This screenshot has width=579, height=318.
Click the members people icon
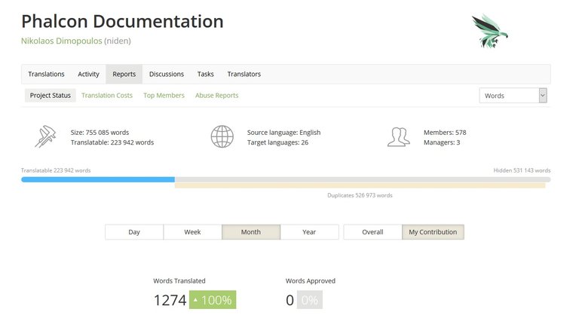[398, 137]
